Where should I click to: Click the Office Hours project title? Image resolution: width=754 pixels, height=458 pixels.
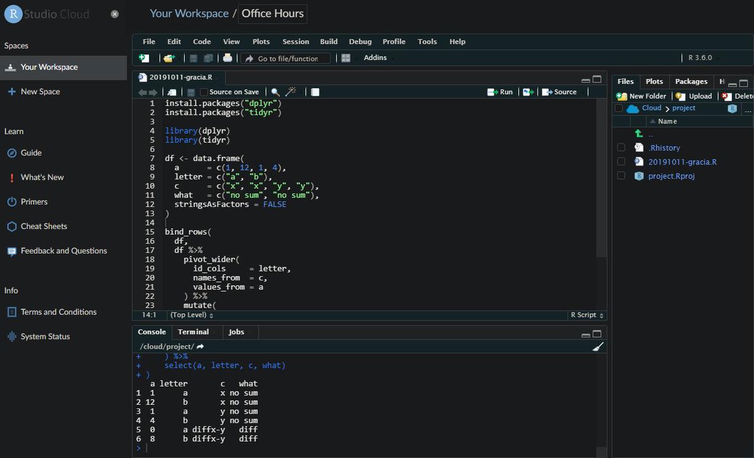[x=273, y=13]
